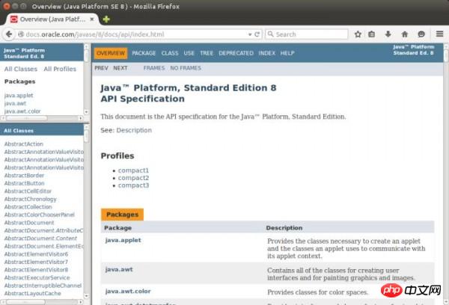Close the Overview tab with its x
This screenshot has height=305, width=449.
(x=92, y=19)
